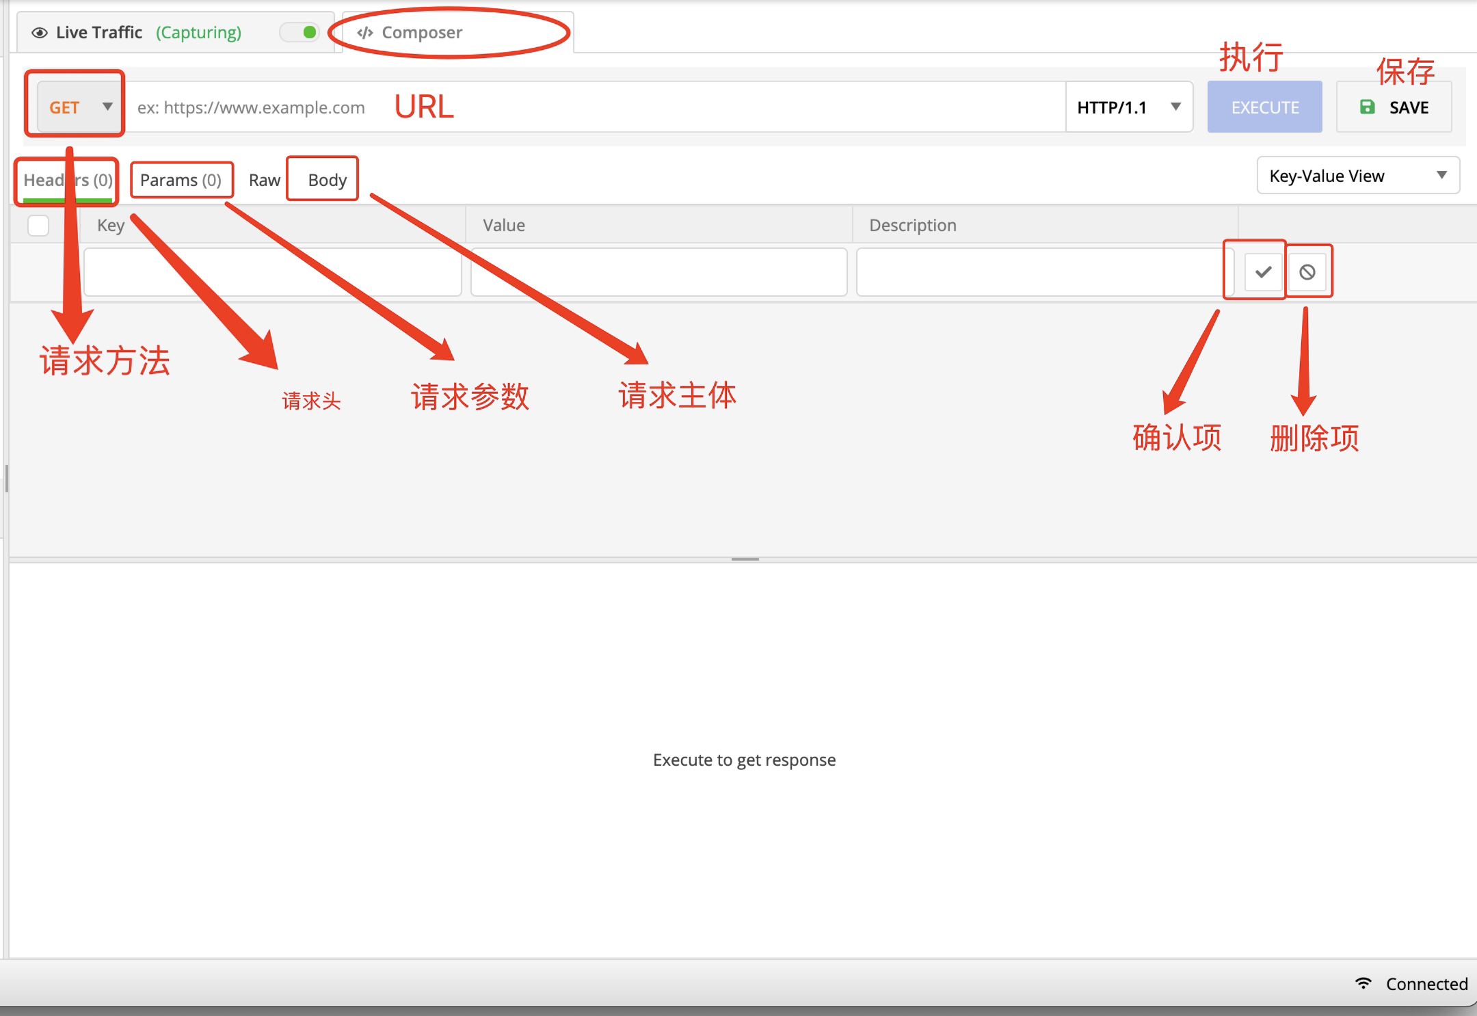Switch to the Params (0) tab

click(x=181, y=180)
